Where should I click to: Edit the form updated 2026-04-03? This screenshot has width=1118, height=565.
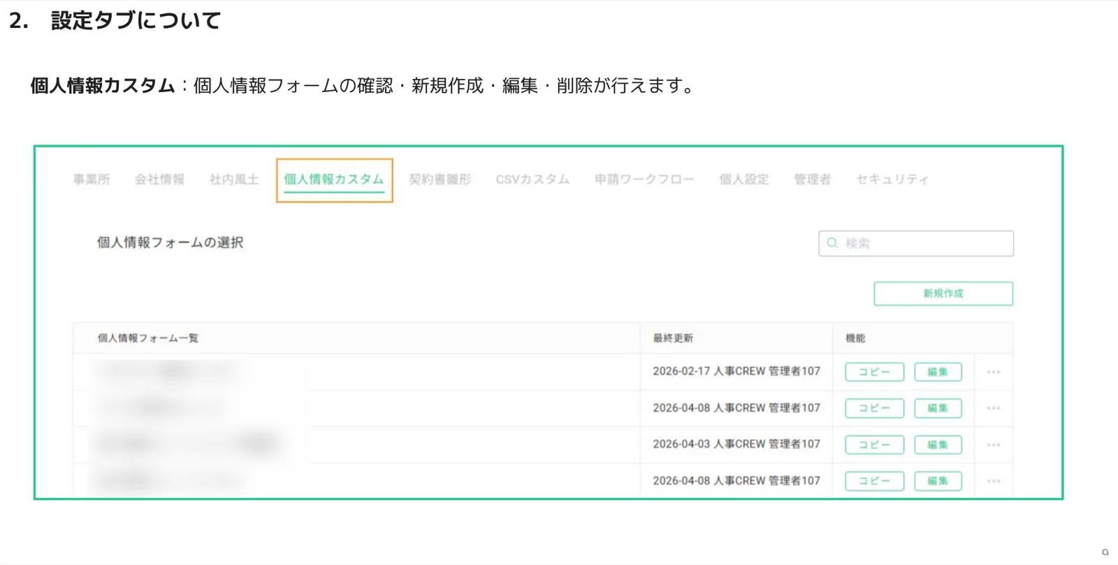pyautogui.click(x=938, y=445)
